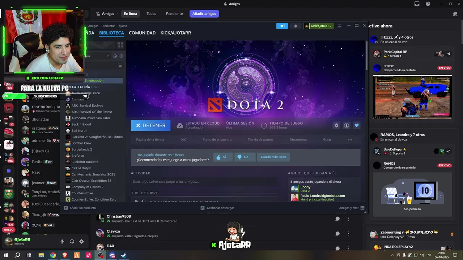Toggle Discord headphones deafen
This screenshot has width=463, height=260.
coord(72,242)
